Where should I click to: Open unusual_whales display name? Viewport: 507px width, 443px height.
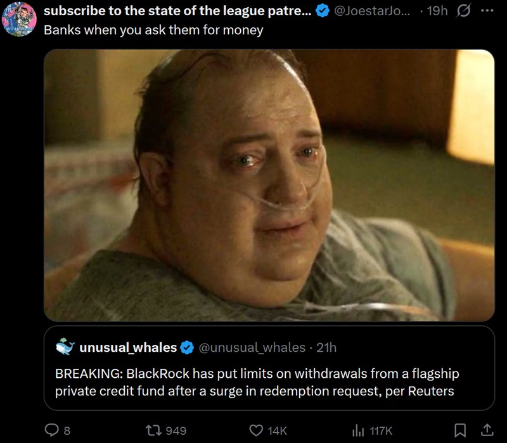pyautogui.click(x=128, y=347)
